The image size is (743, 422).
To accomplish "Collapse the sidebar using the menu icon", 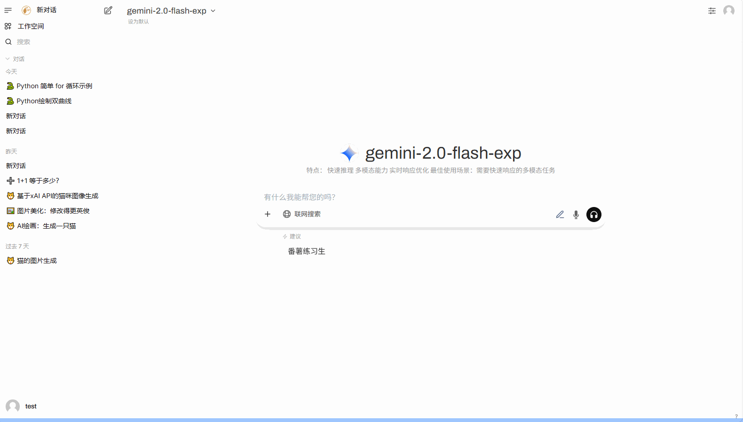I will click(x=8, y=10).
